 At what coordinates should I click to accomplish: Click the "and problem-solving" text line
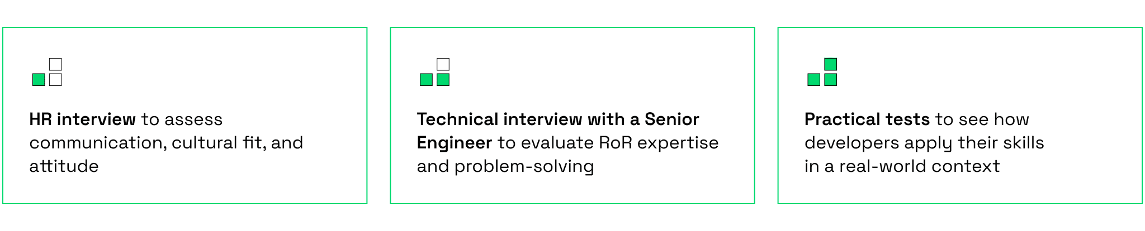(505, 166)
